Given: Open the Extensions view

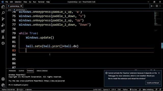Looking at the screenshot, I should click(3, 31).
